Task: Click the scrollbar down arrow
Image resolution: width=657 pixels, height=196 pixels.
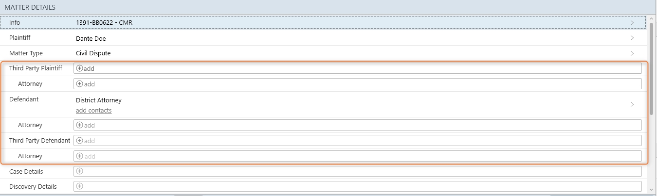Action: 652,189
